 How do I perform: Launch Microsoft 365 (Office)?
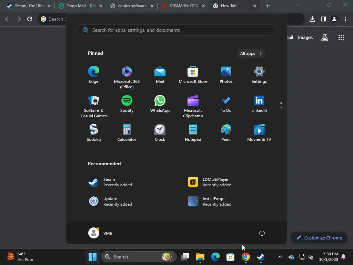click(127, 77)
